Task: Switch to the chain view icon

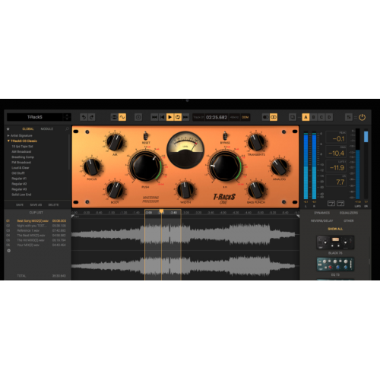Action: coord(114,117)
